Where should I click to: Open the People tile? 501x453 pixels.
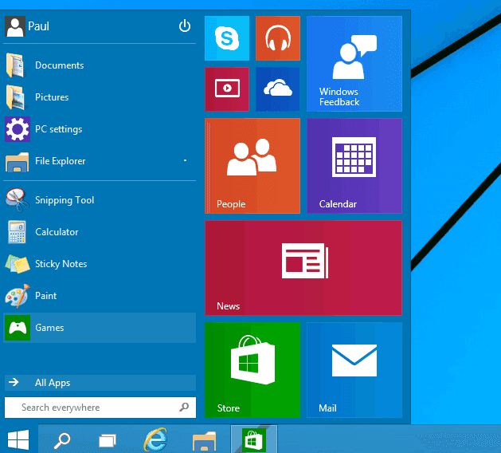[x=252, y=166]
